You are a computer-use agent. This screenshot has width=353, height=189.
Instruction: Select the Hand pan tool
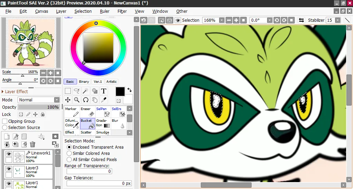(x=95, y=100)
